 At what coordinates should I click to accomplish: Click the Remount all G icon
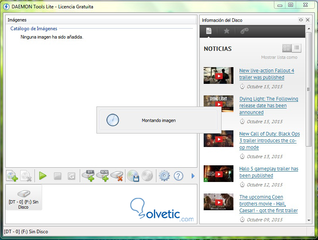71,176
